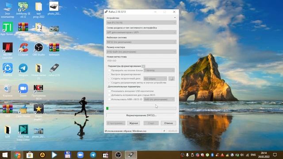This screenshot has width=283, height=159.
Task: Click the # hash button in Rufus status bar
Action: coord(164,131)
